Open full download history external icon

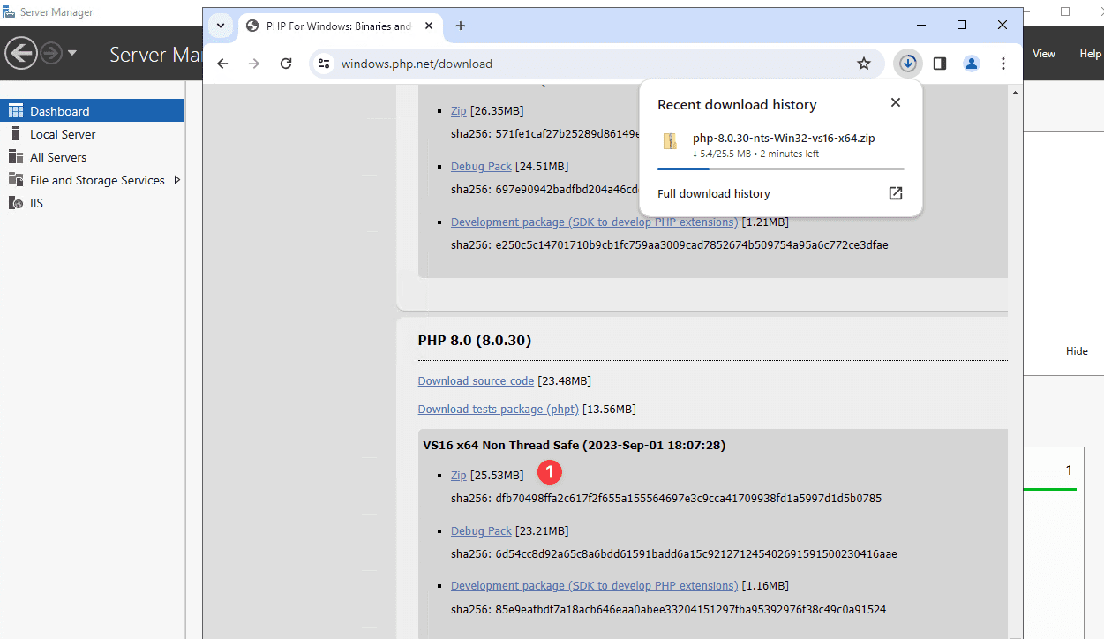(x=895, y=193)
